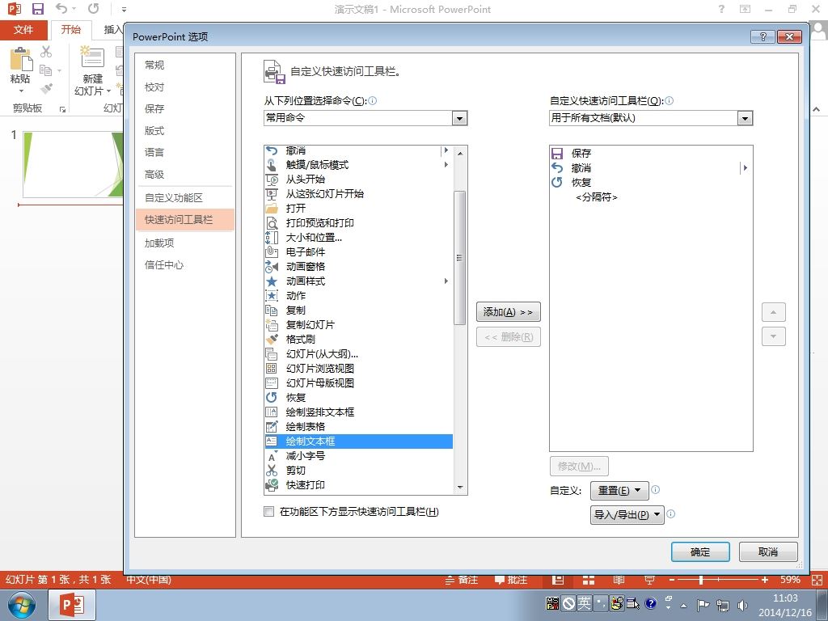Image resolution: width=828 pixels, height=621 pixels.
Task: Click 取消 button
Action: [768, 551]
